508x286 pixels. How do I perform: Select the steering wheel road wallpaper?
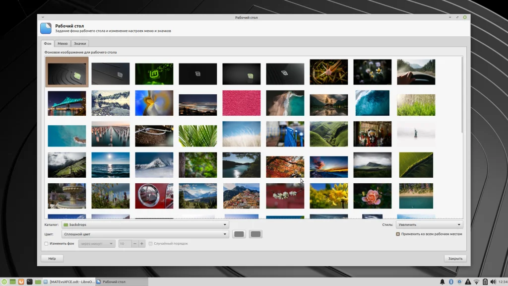(x=416, y=72)
